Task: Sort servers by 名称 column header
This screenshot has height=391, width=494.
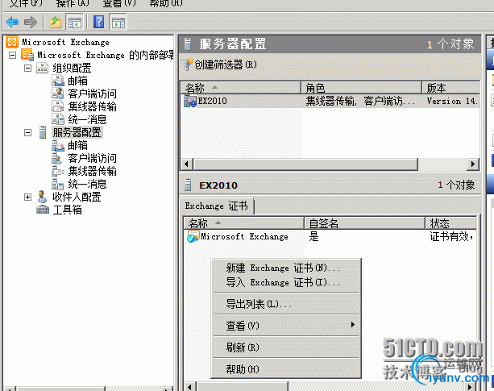Action: (x=241, y=88)
